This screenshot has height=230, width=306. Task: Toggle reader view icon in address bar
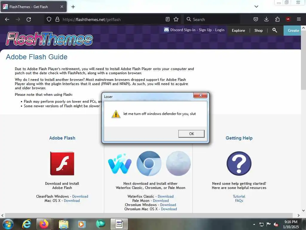click(x=167, y=19)
